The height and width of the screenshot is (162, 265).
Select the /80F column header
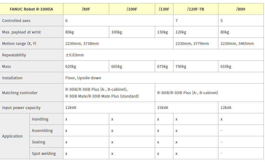click(86, 9)
